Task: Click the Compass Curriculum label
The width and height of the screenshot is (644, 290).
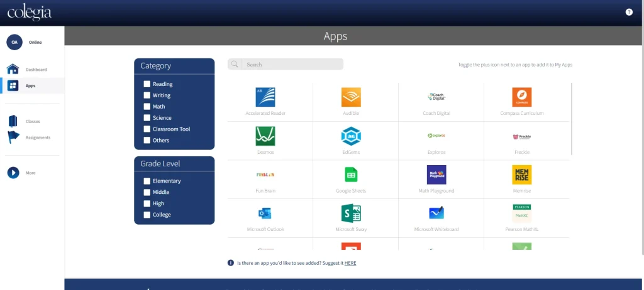Action: point(521,113)
